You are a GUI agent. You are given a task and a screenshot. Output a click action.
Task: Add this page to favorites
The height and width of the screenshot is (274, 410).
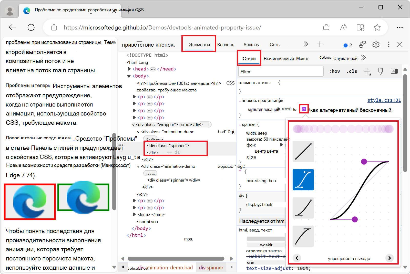tap(377, 27)
